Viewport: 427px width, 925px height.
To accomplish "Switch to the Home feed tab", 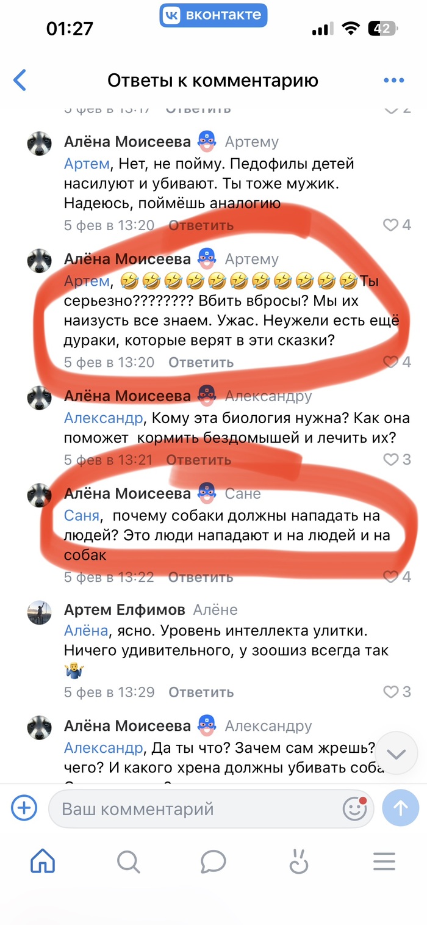I will [x=43, y=862].
